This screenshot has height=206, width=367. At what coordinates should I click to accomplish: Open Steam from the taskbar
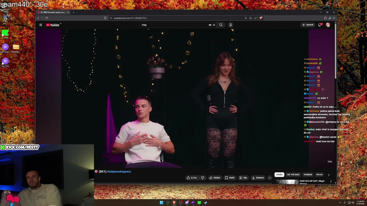point(206,203)
